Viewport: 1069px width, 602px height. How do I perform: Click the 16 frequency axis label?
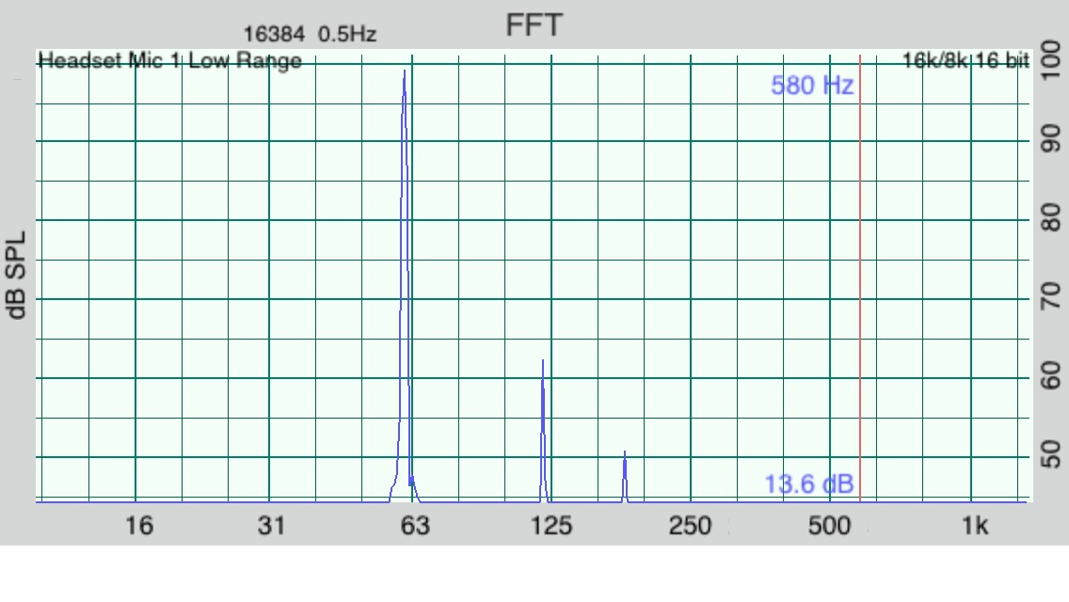(138, 526)
